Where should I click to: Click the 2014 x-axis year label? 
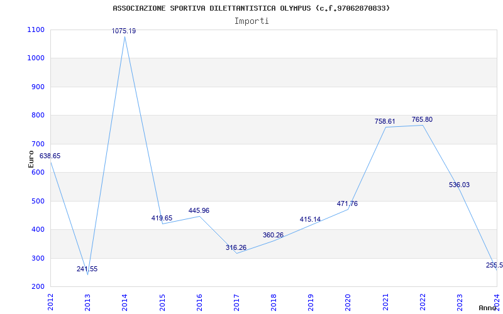[x=124, y=302]
